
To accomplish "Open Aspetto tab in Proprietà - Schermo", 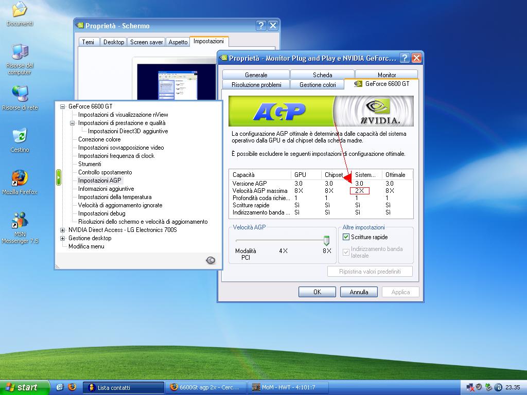I will 178,42.
